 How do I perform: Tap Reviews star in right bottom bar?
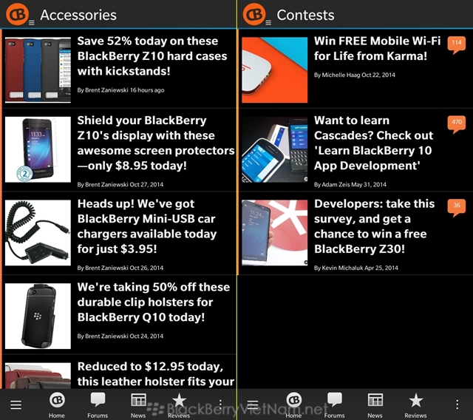415,405
